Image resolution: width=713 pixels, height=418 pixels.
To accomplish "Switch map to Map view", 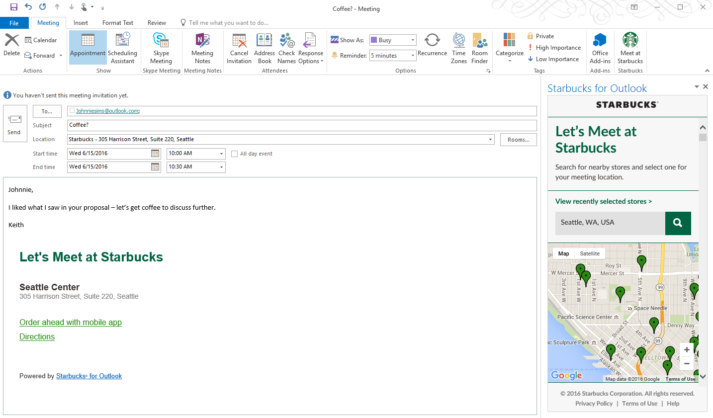I will (564, 253).
